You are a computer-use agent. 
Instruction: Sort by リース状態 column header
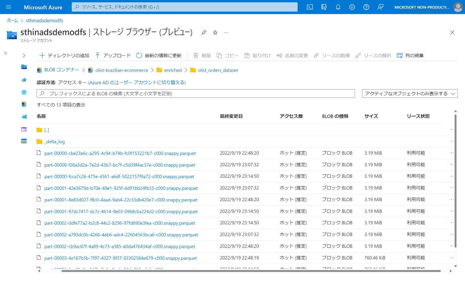(418, 116)
